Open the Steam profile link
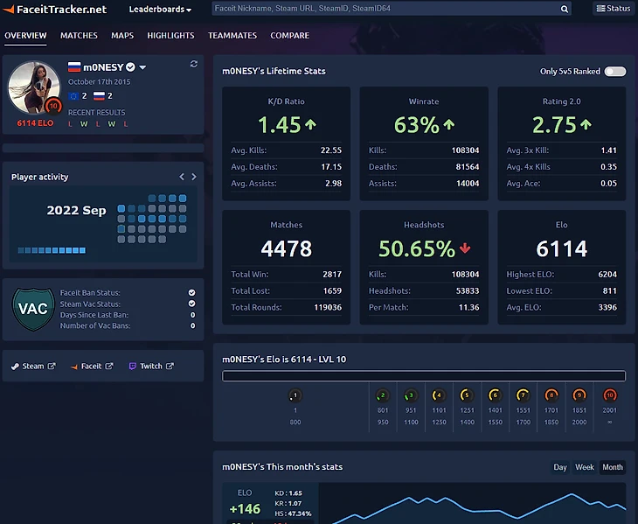Screen dimensions: 638x524 click(x=33, y=366)
